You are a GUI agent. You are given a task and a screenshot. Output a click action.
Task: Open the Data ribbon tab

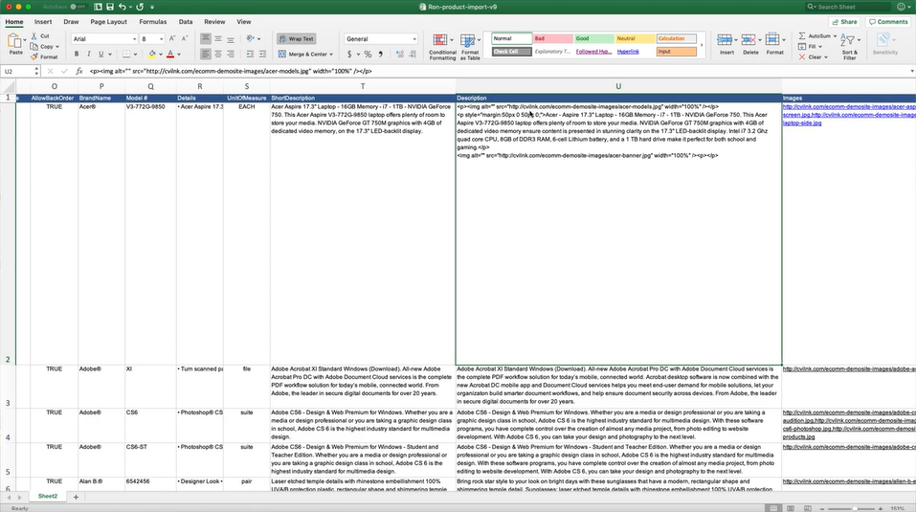click(186, 22)
